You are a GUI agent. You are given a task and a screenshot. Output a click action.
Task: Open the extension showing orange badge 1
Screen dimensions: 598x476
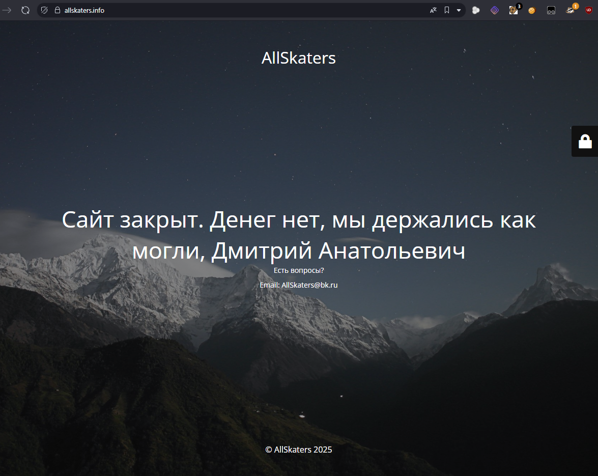[571, 10]
